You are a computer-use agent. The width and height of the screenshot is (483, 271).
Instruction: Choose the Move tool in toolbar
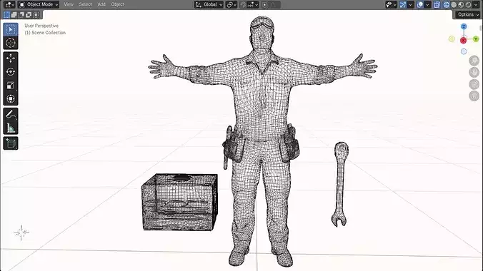pyautogui.click(x=11, y=58)
